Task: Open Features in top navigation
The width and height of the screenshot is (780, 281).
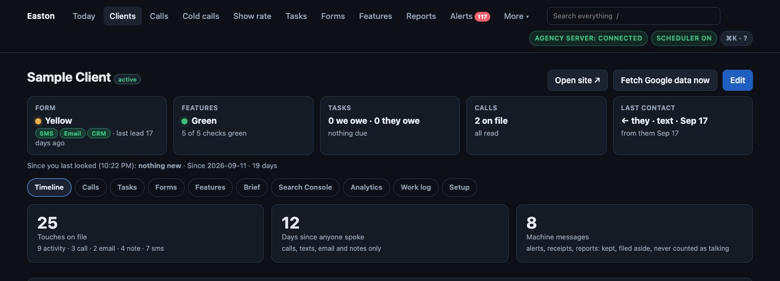Action: pyautogui.click(x=375, y=16)
